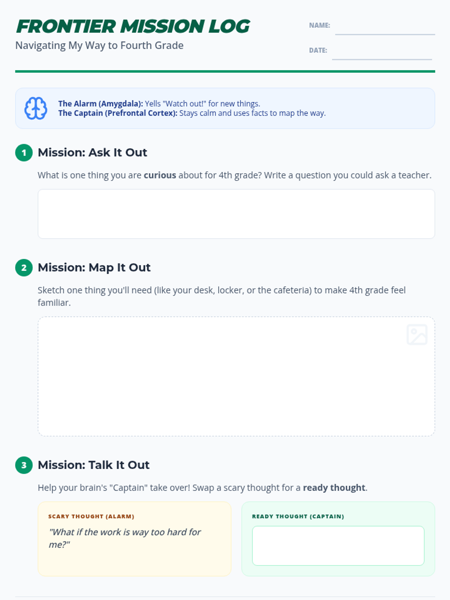The height and width of the screenshot is (600, 450).
Task: Click the Scary Thought (Alarm) card
Action: click(135, 539)
